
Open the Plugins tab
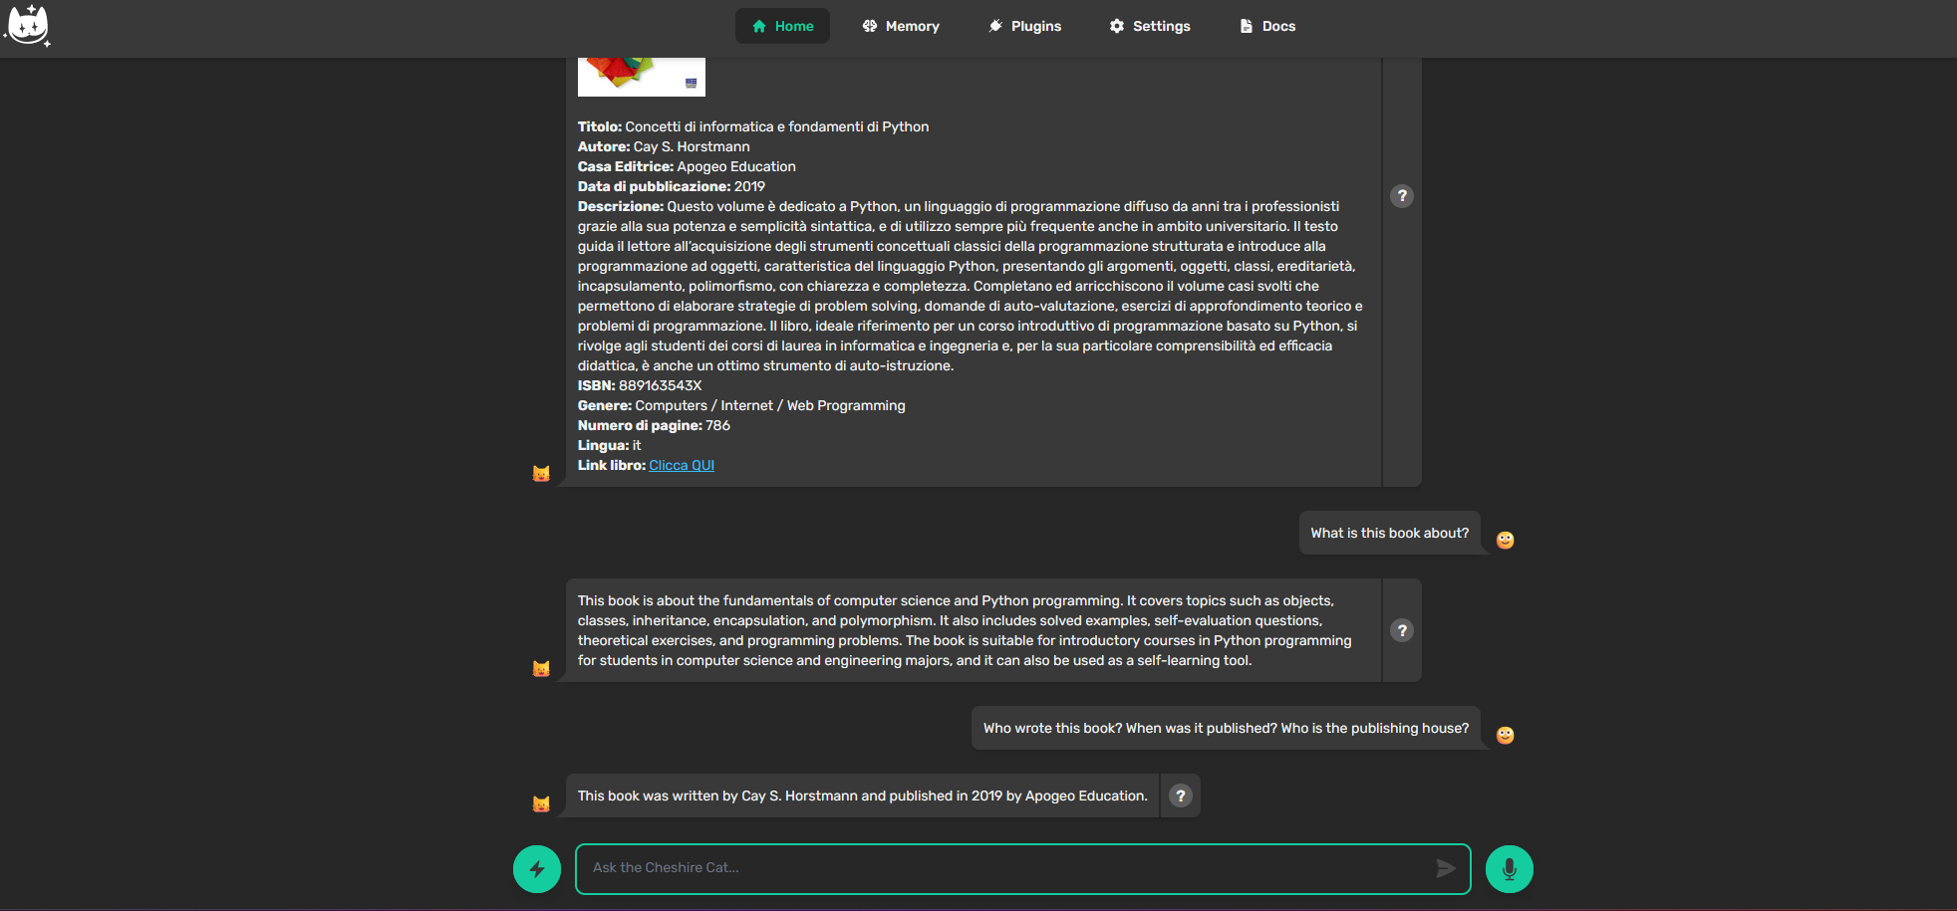point(1024,26)
